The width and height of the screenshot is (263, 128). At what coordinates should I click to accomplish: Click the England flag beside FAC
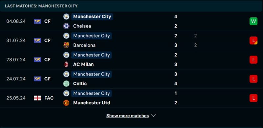click(x=37, y=98)
